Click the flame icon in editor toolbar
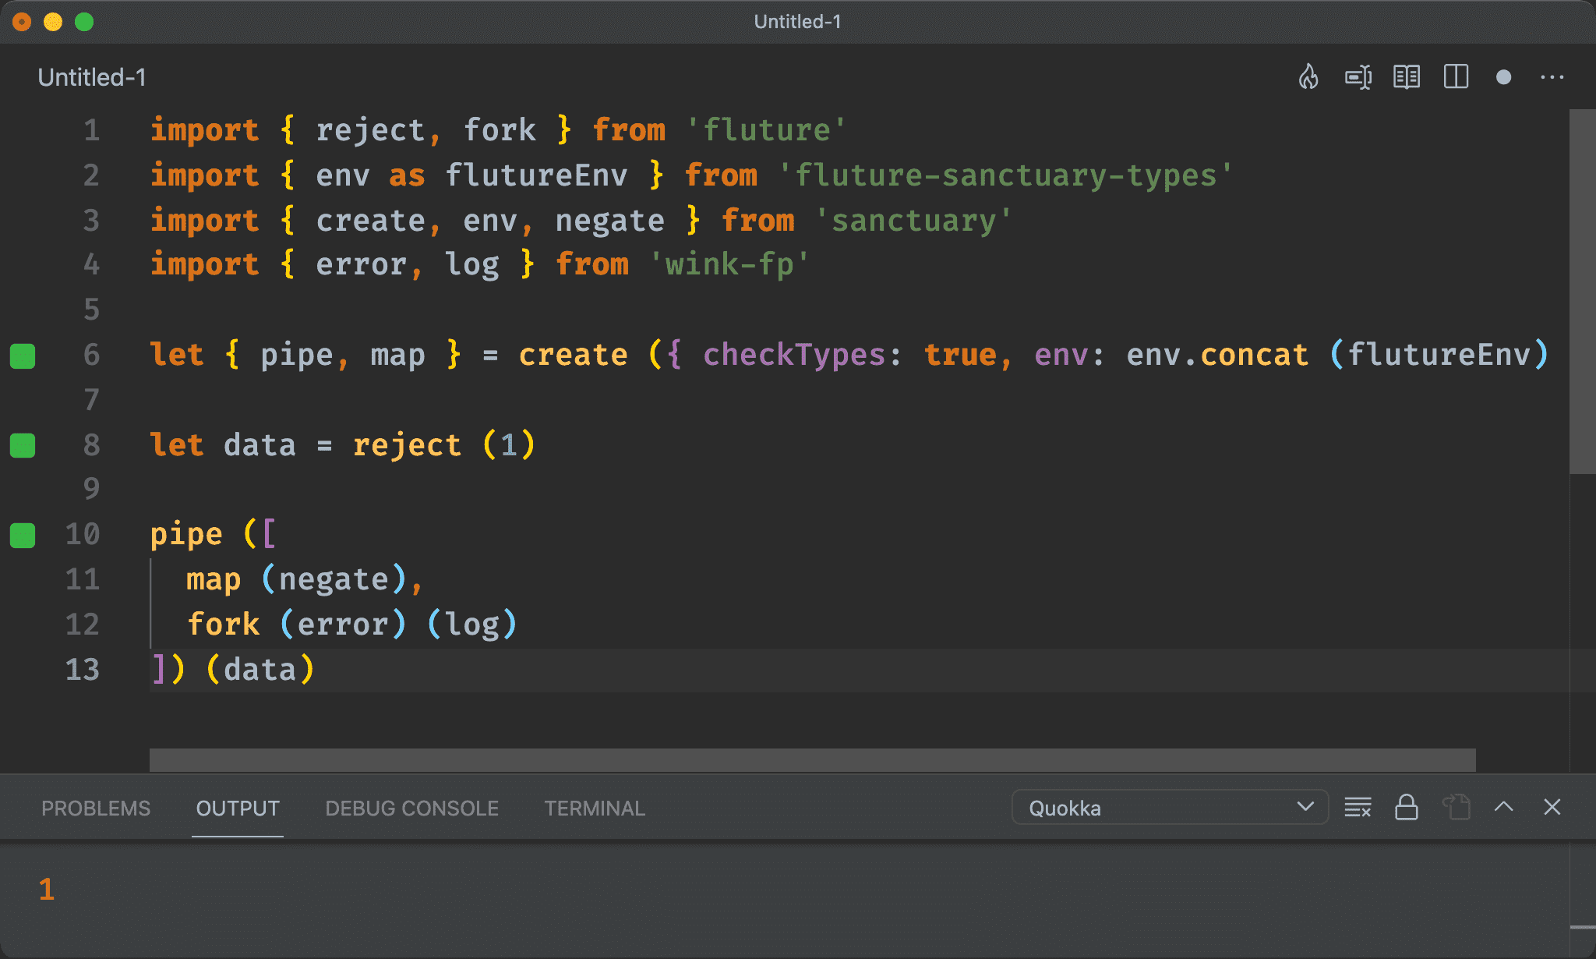This screenshot has height=959, width=1596. click(x=1308, y=77)
